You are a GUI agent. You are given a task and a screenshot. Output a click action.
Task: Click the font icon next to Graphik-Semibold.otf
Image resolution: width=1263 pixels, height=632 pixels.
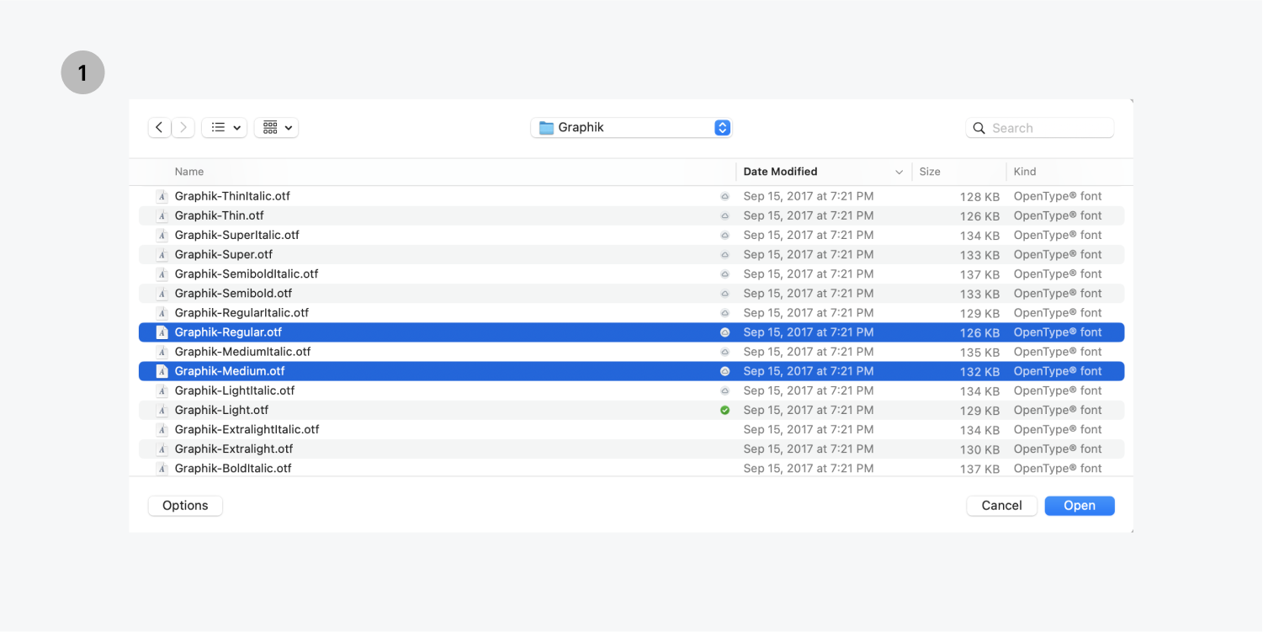[162, 293]
